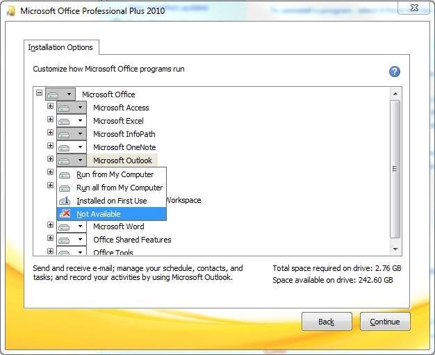Click the scroll up arrow in feature list
The image size is (435, 355).
(x=395, y=94)
